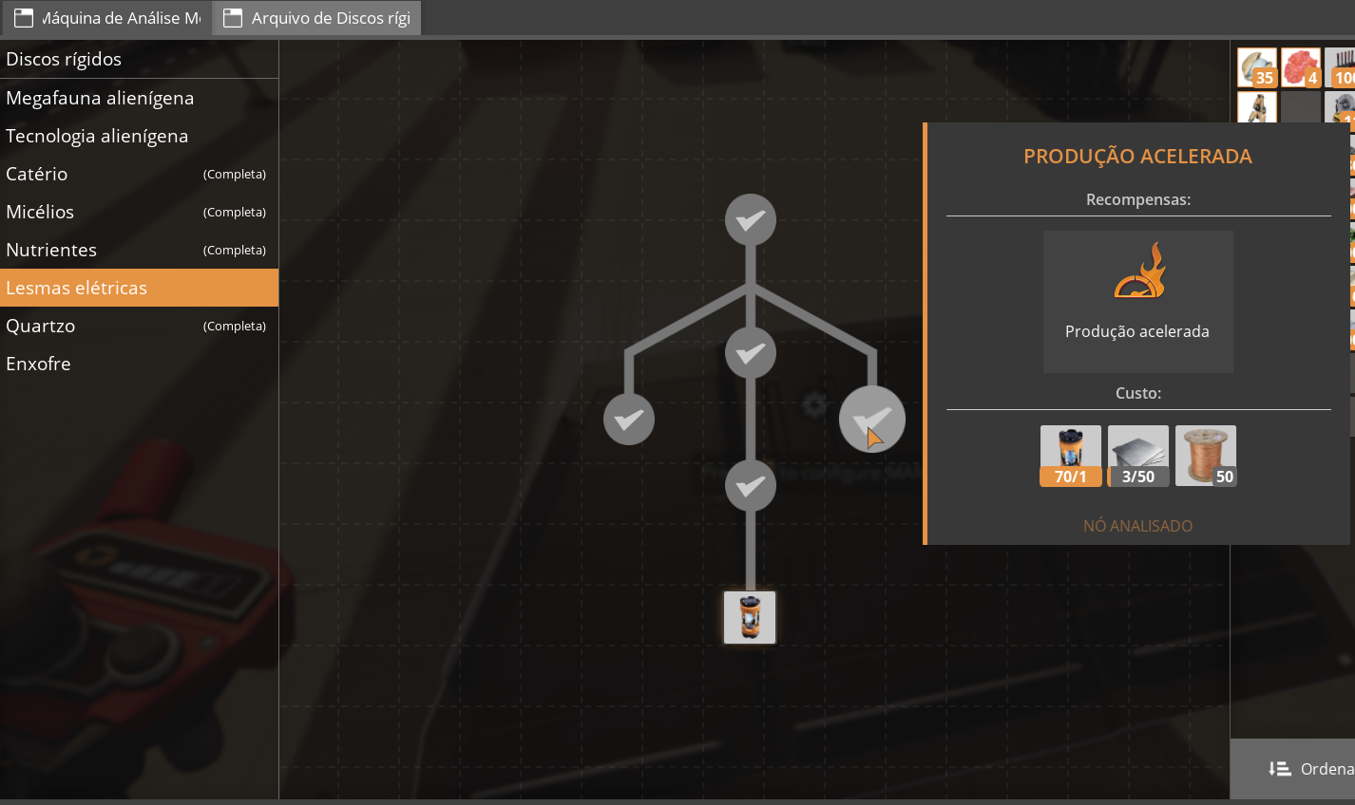The width and height of the screenshot is (1355, 805).
Task: Click the Produção acelerada flame reward icon
Action: 1138,271
